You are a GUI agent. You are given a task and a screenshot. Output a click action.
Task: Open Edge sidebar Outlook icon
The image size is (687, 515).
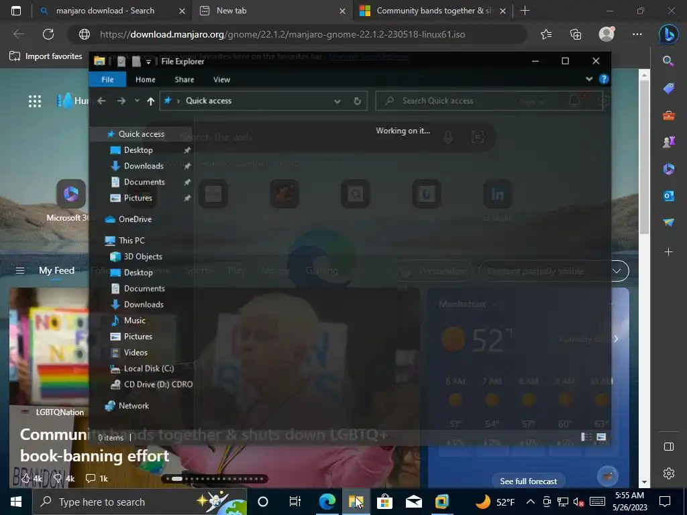(669, 196)
